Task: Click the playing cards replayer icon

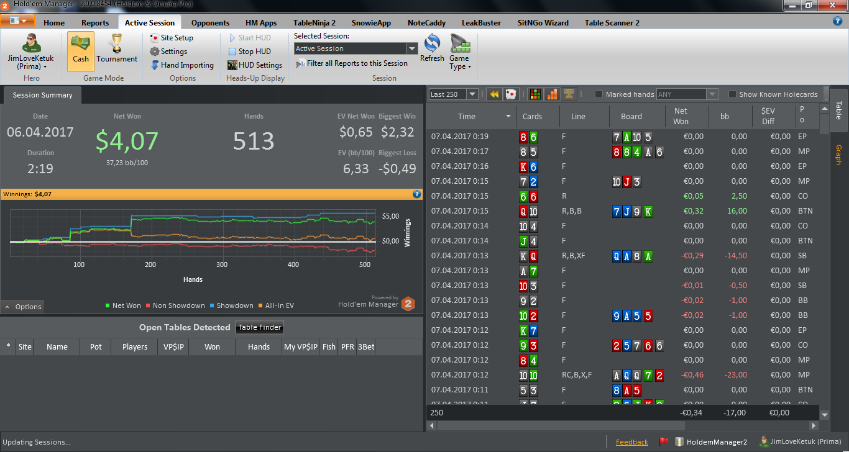Action: pyautogui.click(x=510, y=94)
